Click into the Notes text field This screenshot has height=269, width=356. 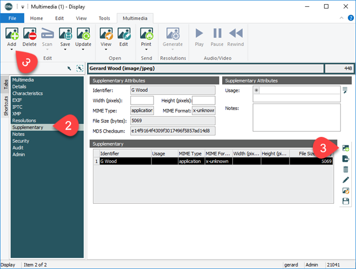296,116
